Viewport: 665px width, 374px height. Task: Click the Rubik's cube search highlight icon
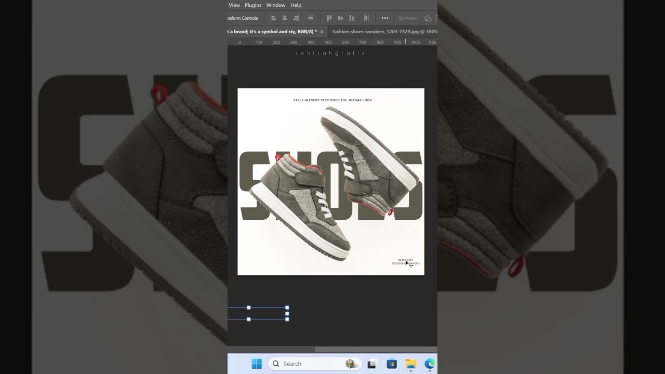coord(350,364)
